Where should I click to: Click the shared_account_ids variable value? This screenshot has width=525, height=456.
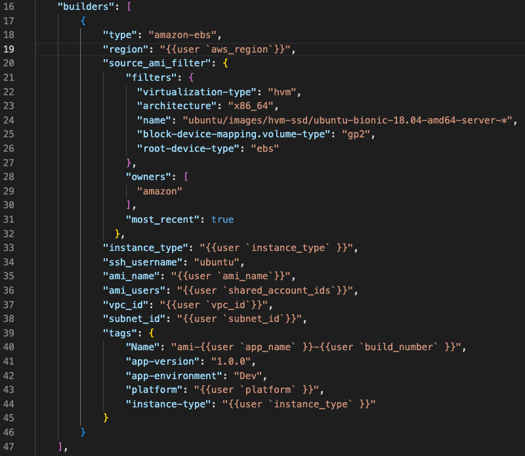[x=265, y=290]
